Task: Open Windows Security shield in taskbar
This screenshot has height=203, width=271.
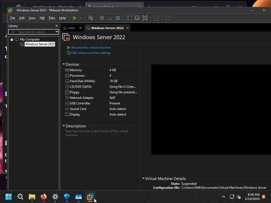Action: coord(67,197)
